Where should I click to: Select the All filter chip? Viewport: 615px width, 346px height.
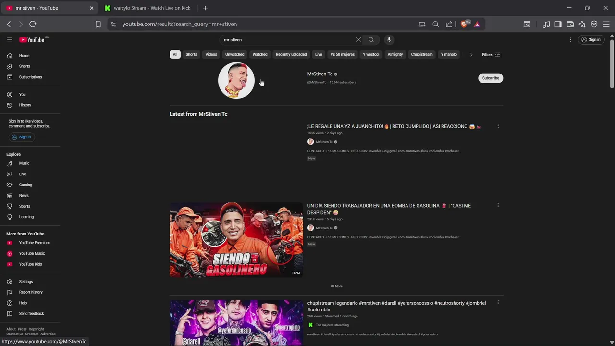pyautogui.click(x=175, y=54)
